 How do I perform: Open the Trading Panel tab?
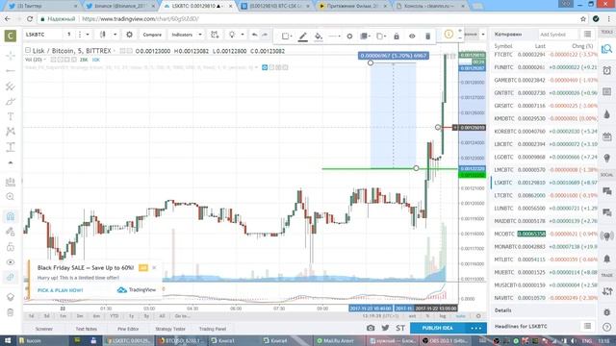coord(213,329)
